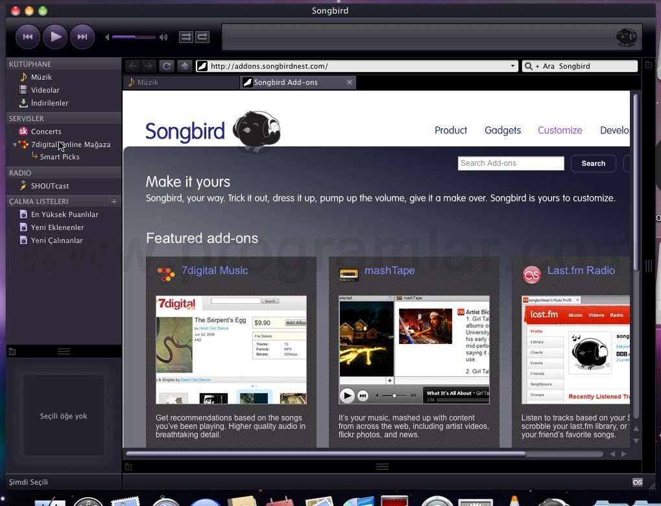
Task: Click the bottom display pane menu icon
Action: [x=128, y=467]
